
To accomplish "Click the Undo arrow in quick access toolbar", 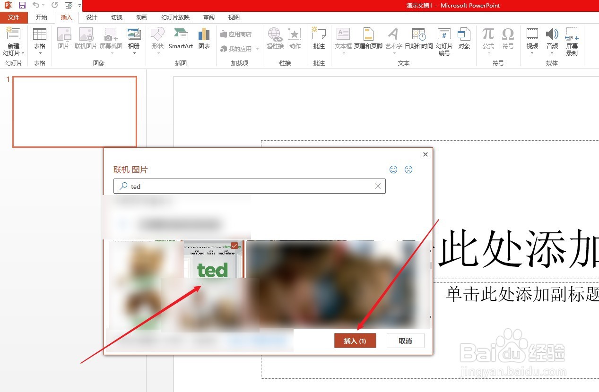I will pyautogui.click(x=36, y=5).
